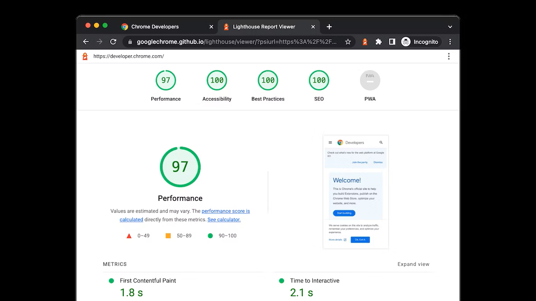536x301 pixels.
Task: Select the SEO score gauge
Action: (319, 81)
